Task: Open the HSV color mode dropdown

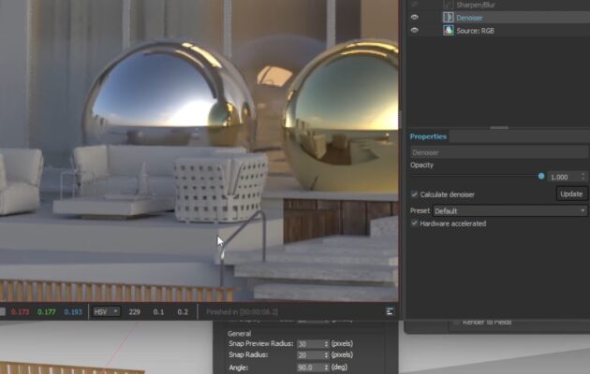Action: [x=102, y=311]
